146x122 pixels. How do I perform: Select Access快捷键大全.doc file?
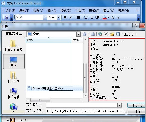coord(55,88)
